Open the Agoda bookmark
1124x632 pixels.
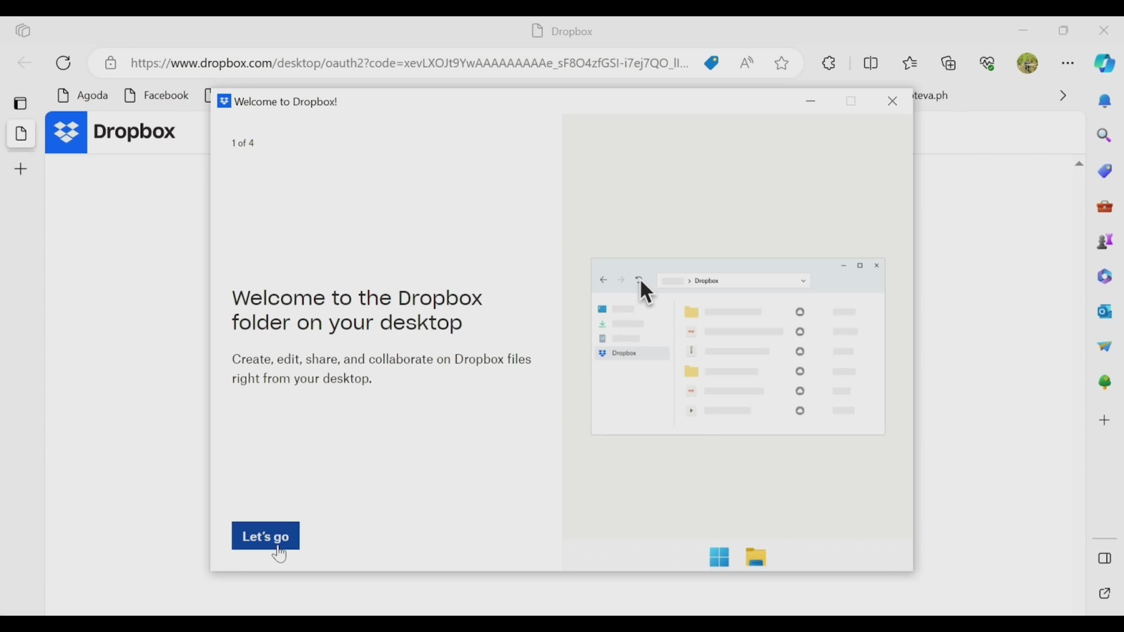(92, 95)
